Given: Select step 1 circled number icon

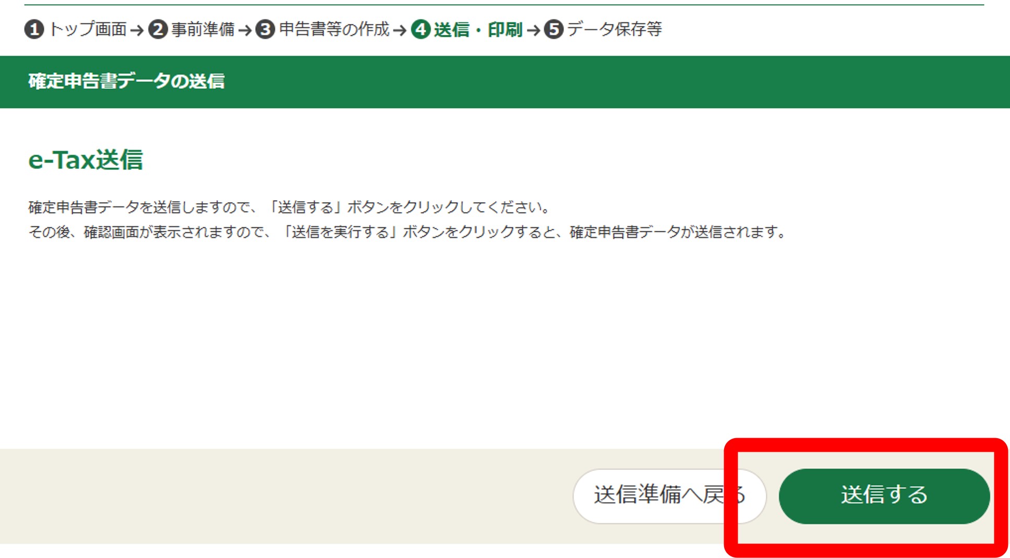Looking at the screenshot, I should coord(34,29).
